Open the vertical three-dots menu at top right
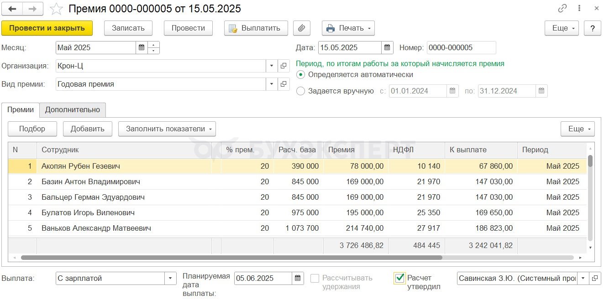This screenshot has width=604, height=300. (x=579, y=8)
